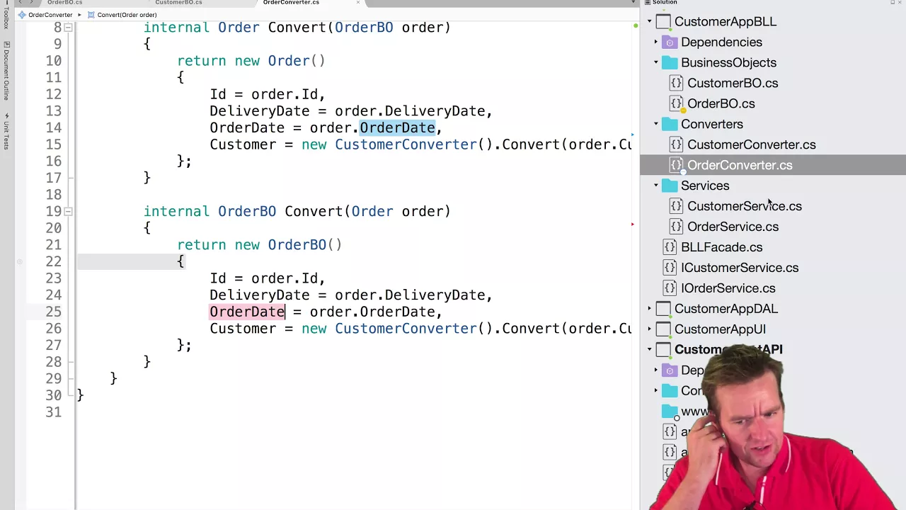Click the BLLFacade.cs file icon
This screenshot has height=510, width=906.
pyautogui.click(x=670, y=248)
